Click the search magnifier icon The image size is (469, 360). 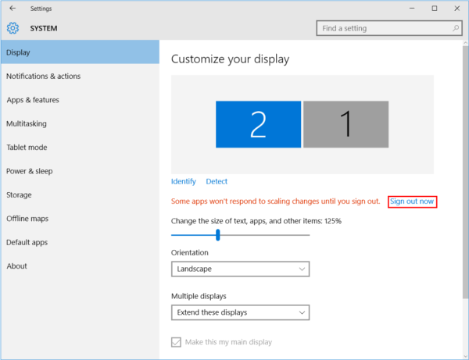click(456, 28)
